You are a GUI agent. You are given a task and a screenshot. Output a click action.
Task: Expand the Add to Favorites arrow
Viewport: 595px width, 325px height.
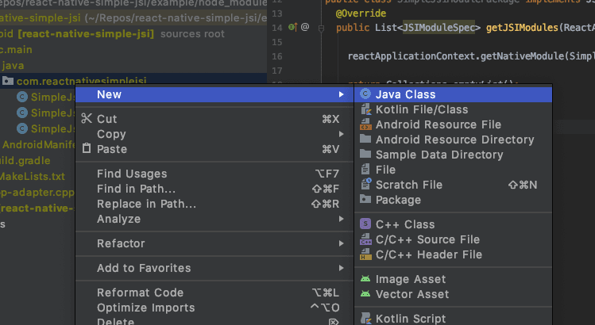[x=341, y=268]
